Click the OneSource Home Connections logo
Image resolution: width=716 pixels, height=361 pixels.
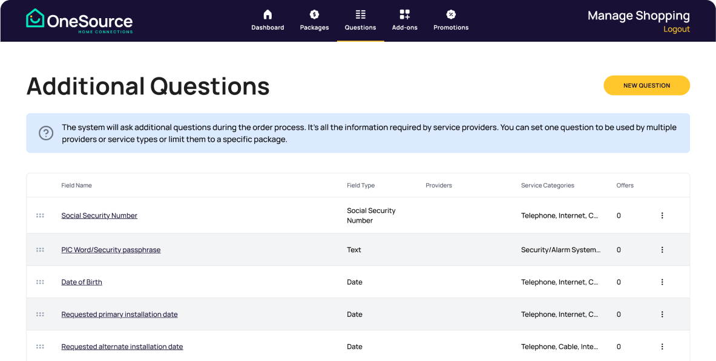tap(79, 20)
